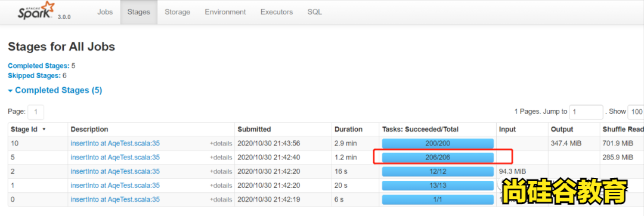This screenshot has width=644, height=216.
Task: Select the duration value 16 s
Action: 342,171
